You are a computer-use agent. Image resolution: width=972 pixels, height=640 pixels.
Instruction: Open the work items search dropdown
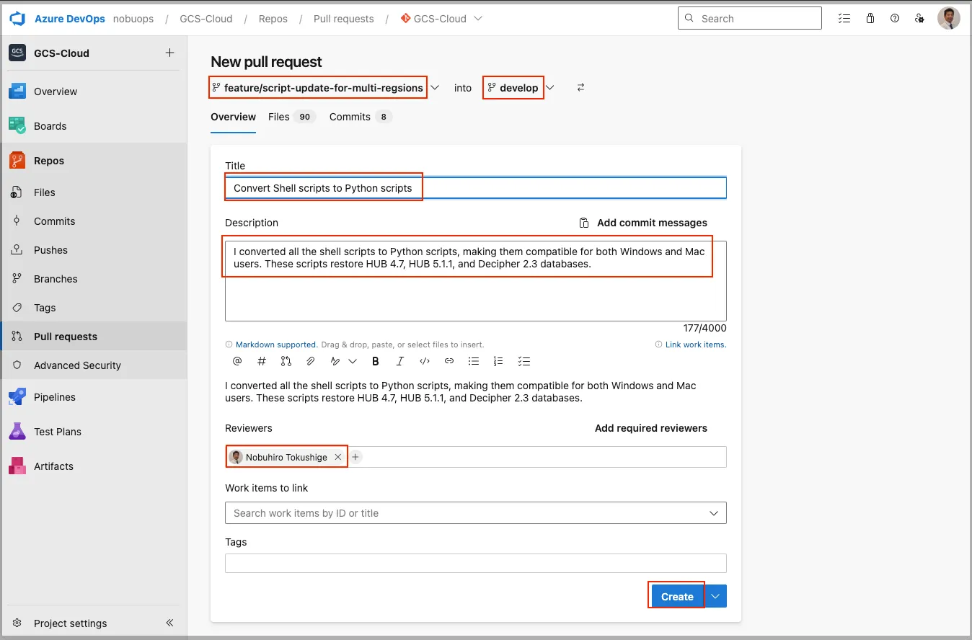coord(714,513)
